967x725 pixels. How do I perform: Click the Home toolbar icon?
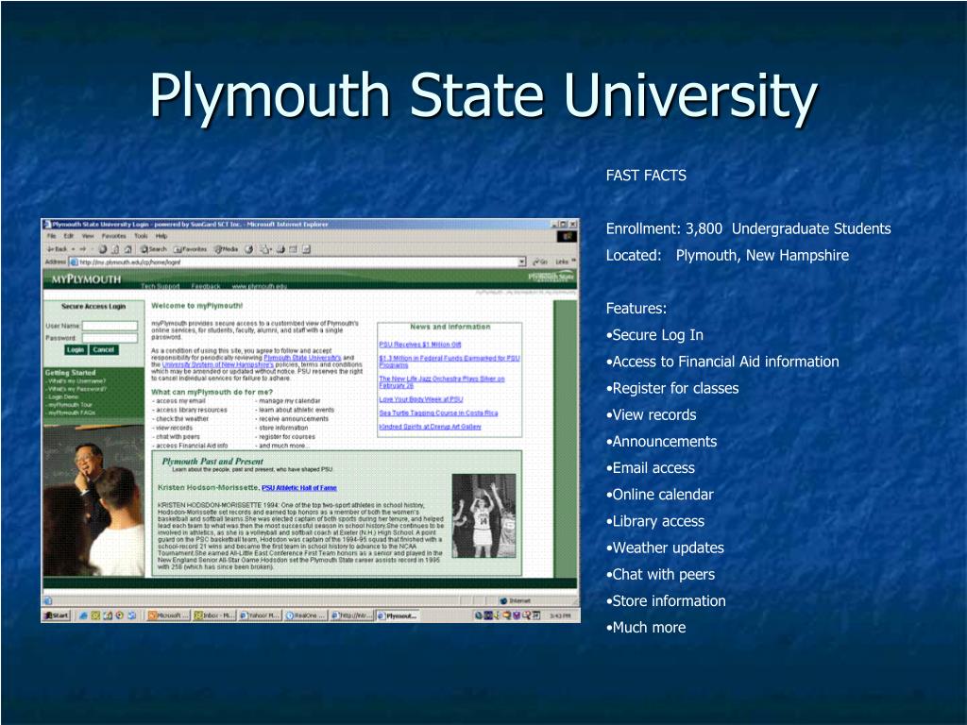tap(128, 249)
